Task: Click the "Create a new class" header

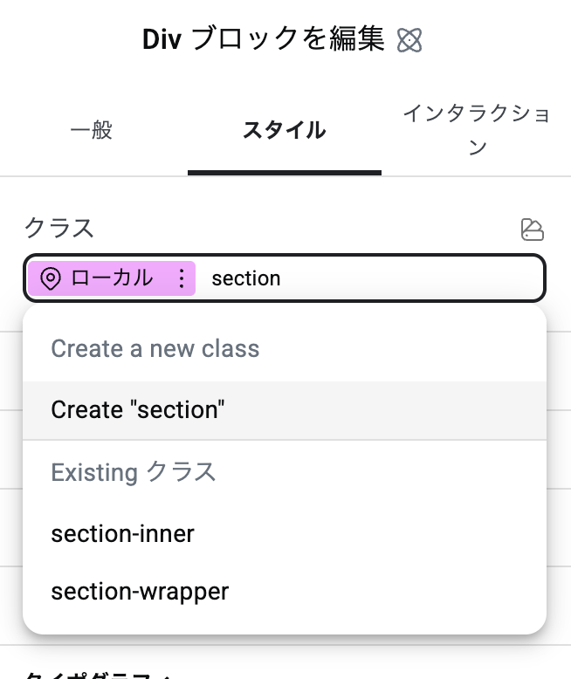Action: tap(155, 349)
